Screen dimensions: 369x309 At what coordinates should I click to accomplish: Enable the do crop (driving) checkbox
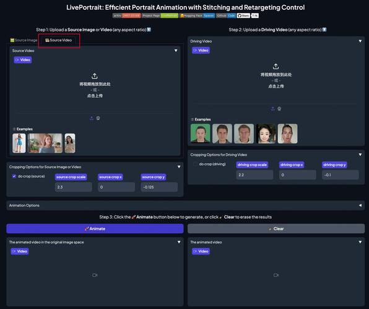tap(195, 164)
